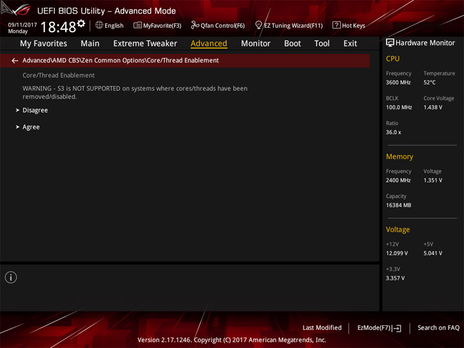Click the EzMode exit arrow icon
Image resolution: width=464 pixels, height=348 pixels.
(397, 328)
